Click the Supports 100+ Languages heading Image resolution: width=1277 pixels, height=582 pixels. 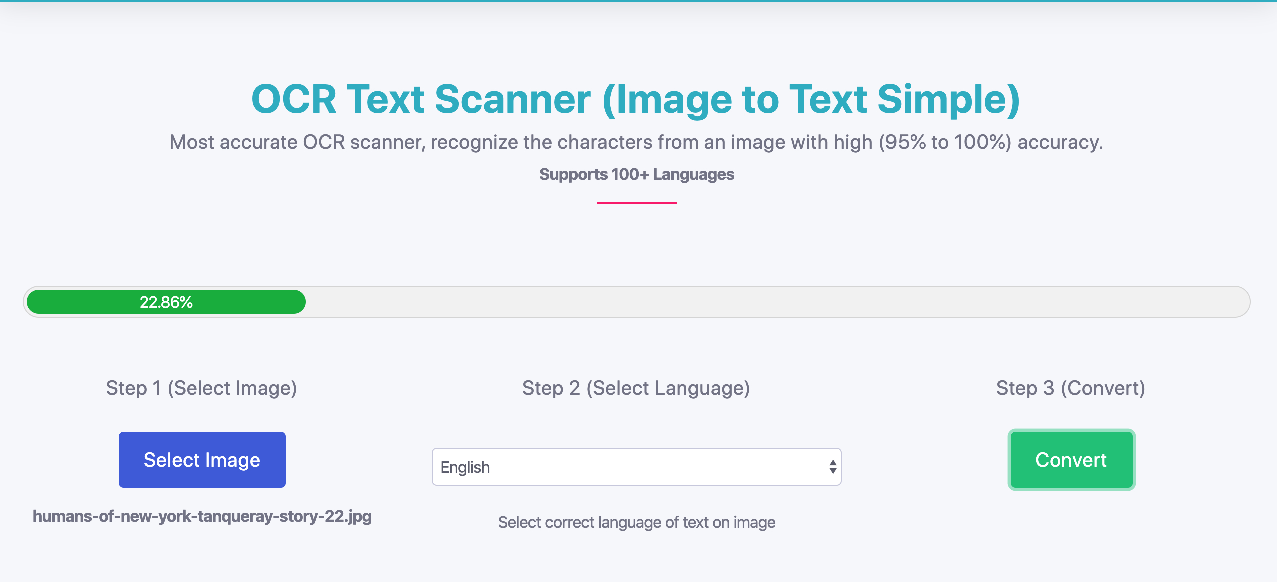pyautogui.click(x=636, y=175)
